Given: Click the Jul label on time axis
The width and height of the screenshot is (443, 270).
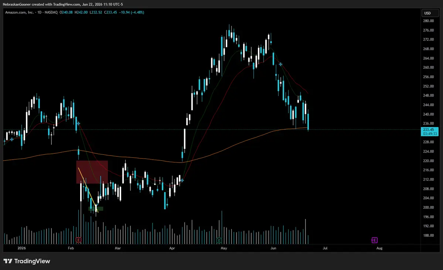Looking at the screenshot, I should pos(325,248).
